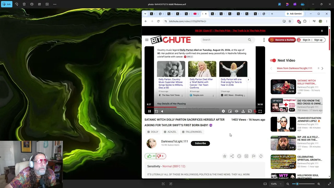Open the browser media control icon

click(314, 21)
